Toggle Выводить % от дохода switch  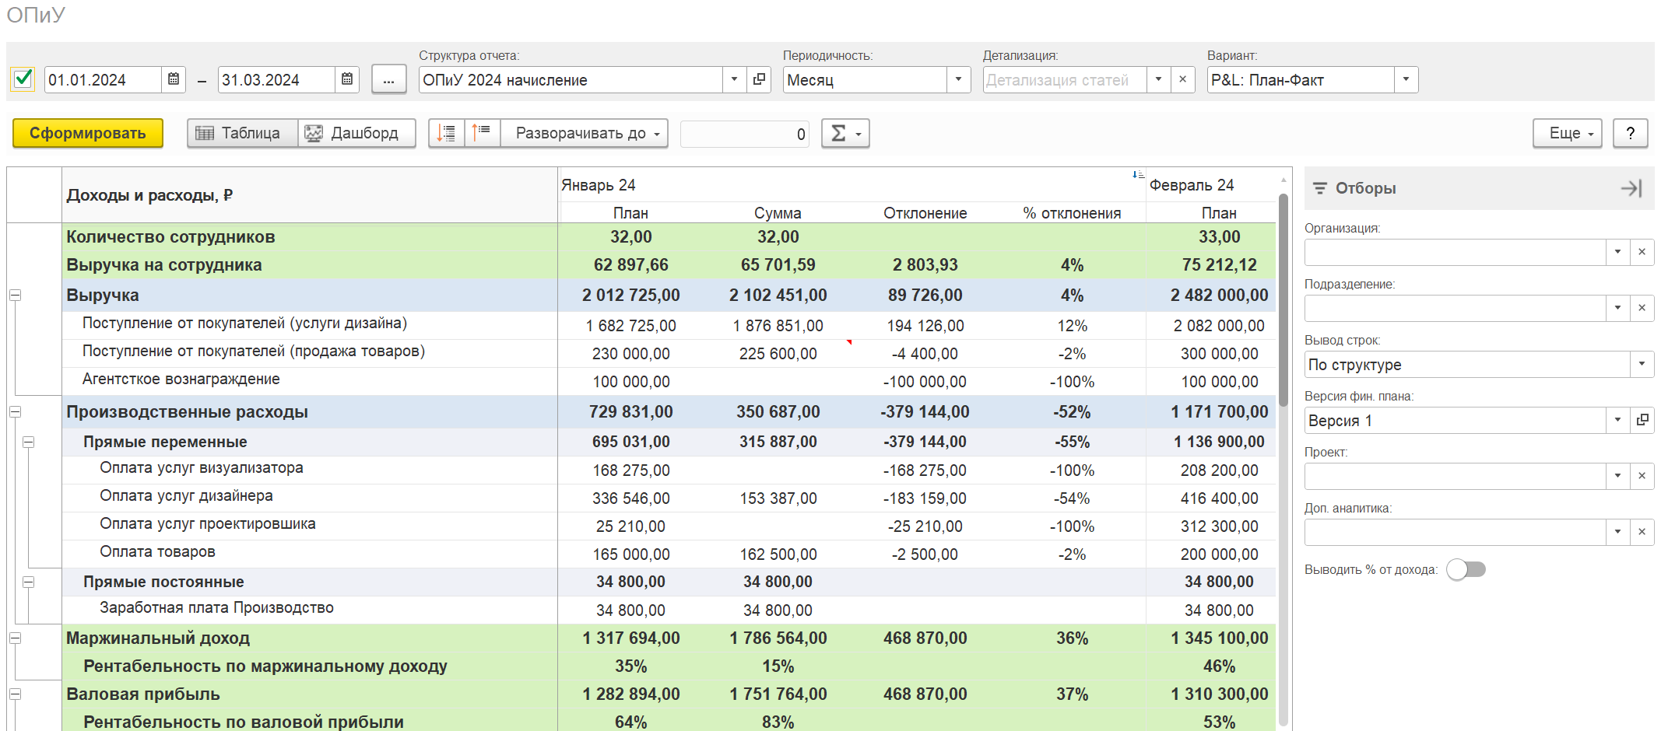tap(1466, 569)
